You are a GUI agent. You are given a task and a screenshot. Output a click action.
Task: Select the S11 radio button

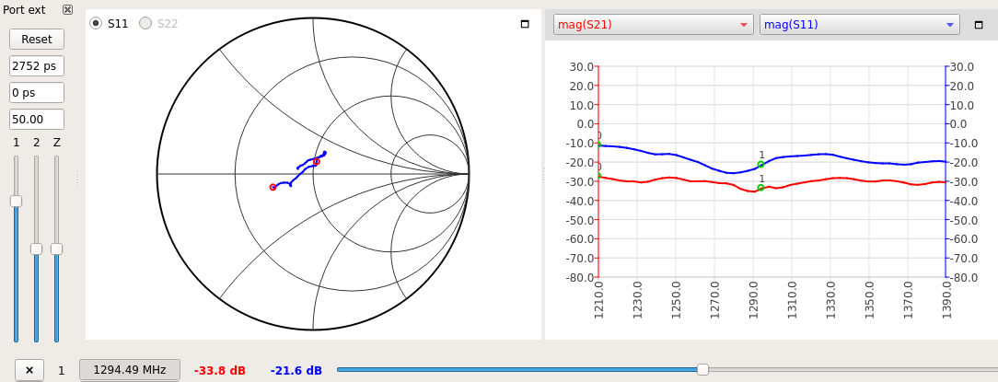96,24
